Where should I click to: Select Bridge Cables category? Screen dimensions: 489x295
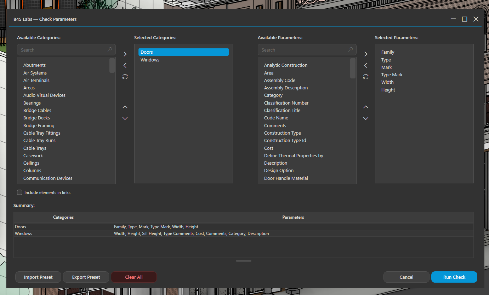37,110
